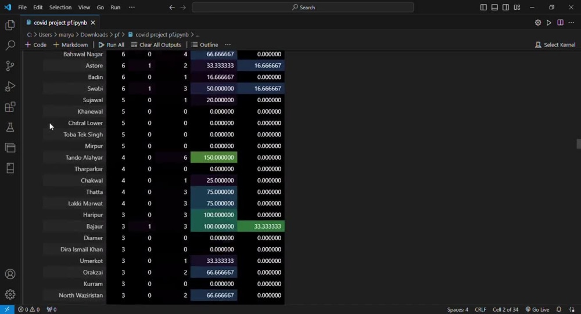The width and height of the screenshot is (581, 314).
Task: Go forward with the right arrow
Action: point(183,8)
